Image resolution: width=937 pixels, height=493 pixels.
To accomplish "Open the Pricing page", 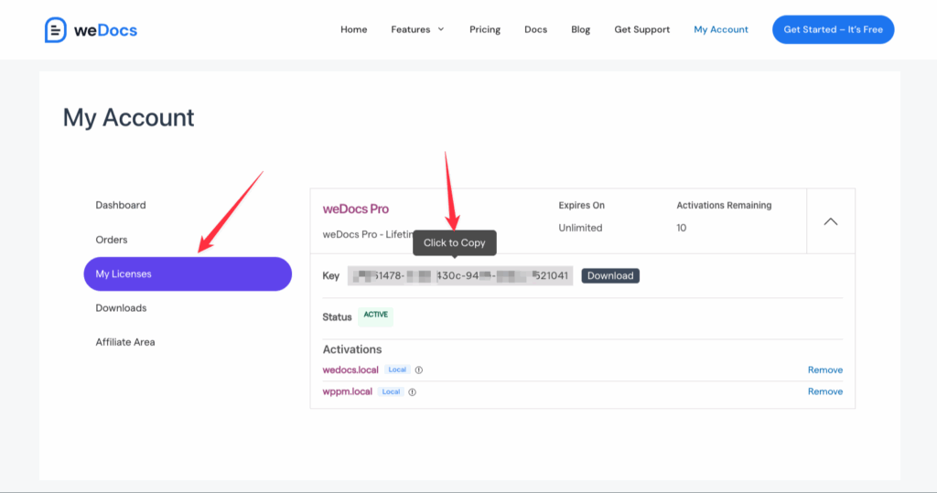I will 484,29.
